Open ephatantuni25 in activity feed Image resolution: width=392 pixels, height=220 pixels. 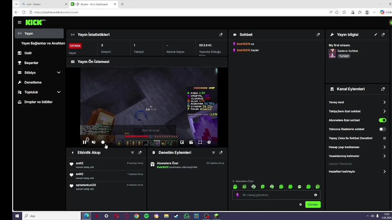click(86, 185)
